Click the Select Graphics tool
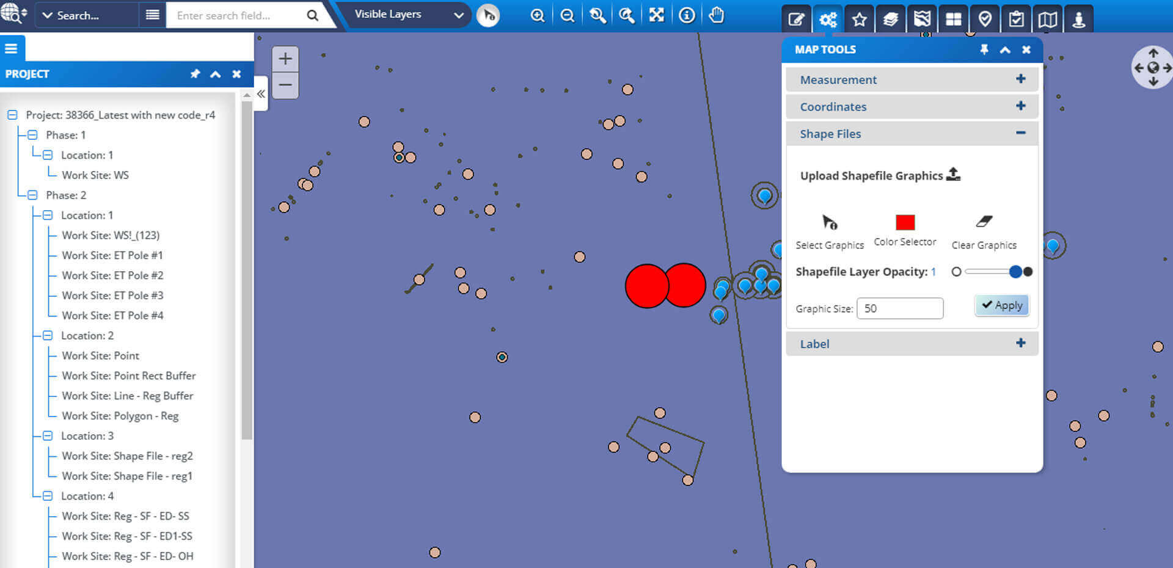This screenshot has width=1173, height=568. pyautogui.click(x=830, y=232)
